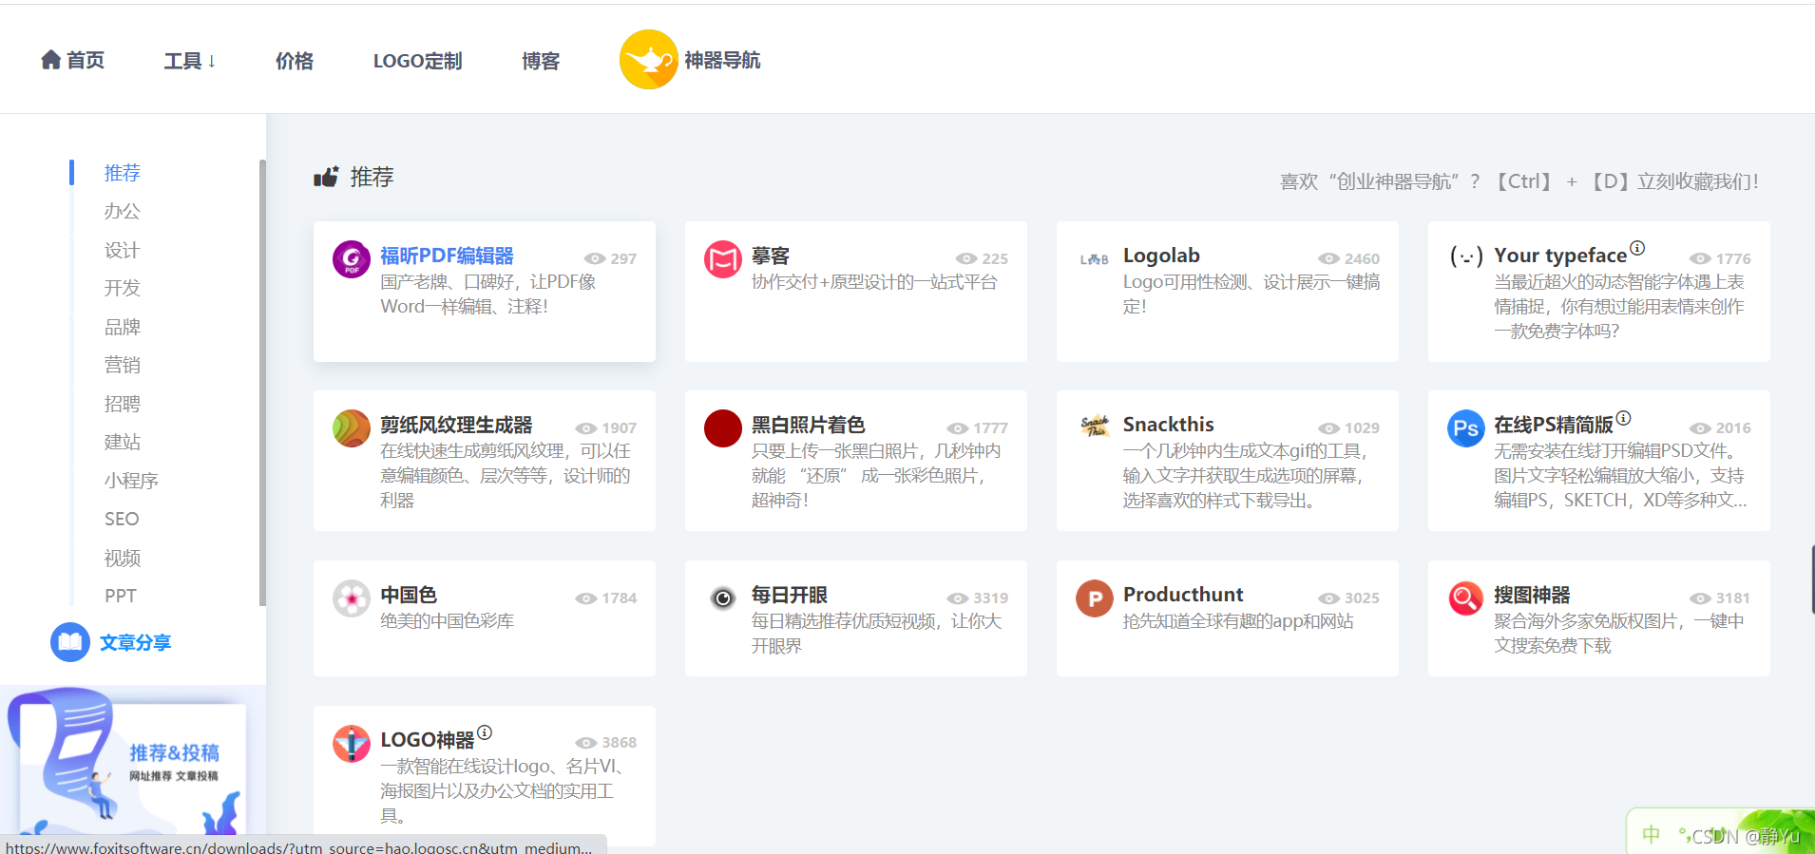Open the 文章分享 link

[x=135, y=642]
